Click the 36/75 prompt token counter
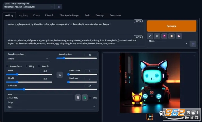 [x=138, y=21]
